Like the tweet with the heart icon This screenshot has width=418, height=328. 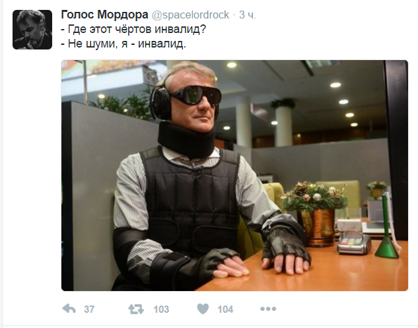click(203, 309)
